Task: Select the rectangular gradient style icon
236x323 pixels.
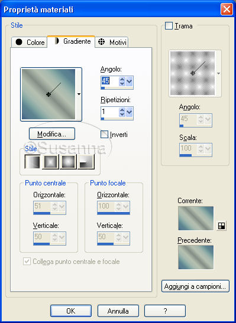Action: 50,162
